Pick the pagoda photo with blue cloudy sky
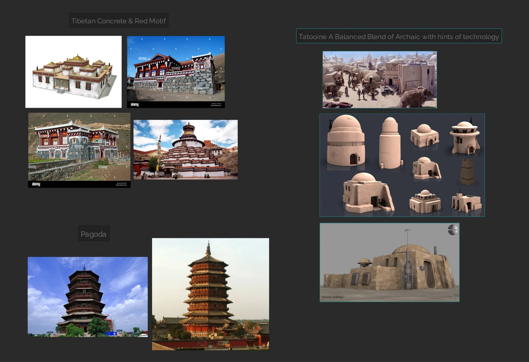529x362 pixels. 88,297
